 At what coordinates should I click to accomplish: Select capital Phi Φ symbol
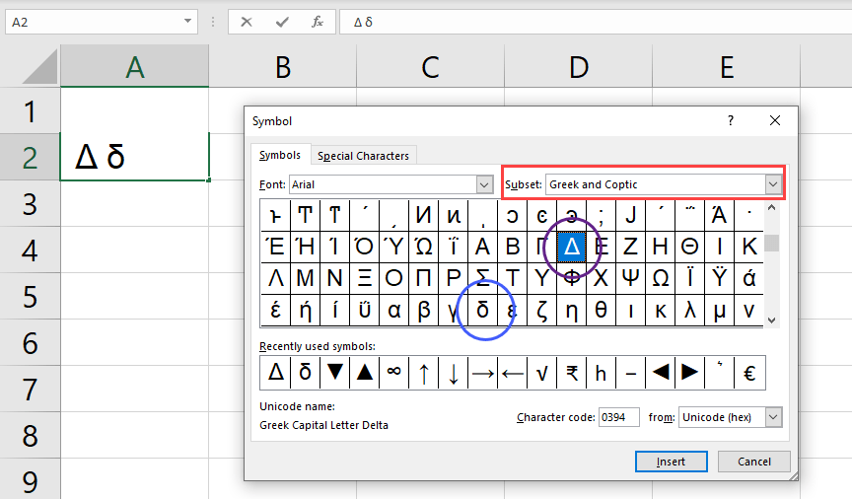pyautogui.click(x=572, y=278)
